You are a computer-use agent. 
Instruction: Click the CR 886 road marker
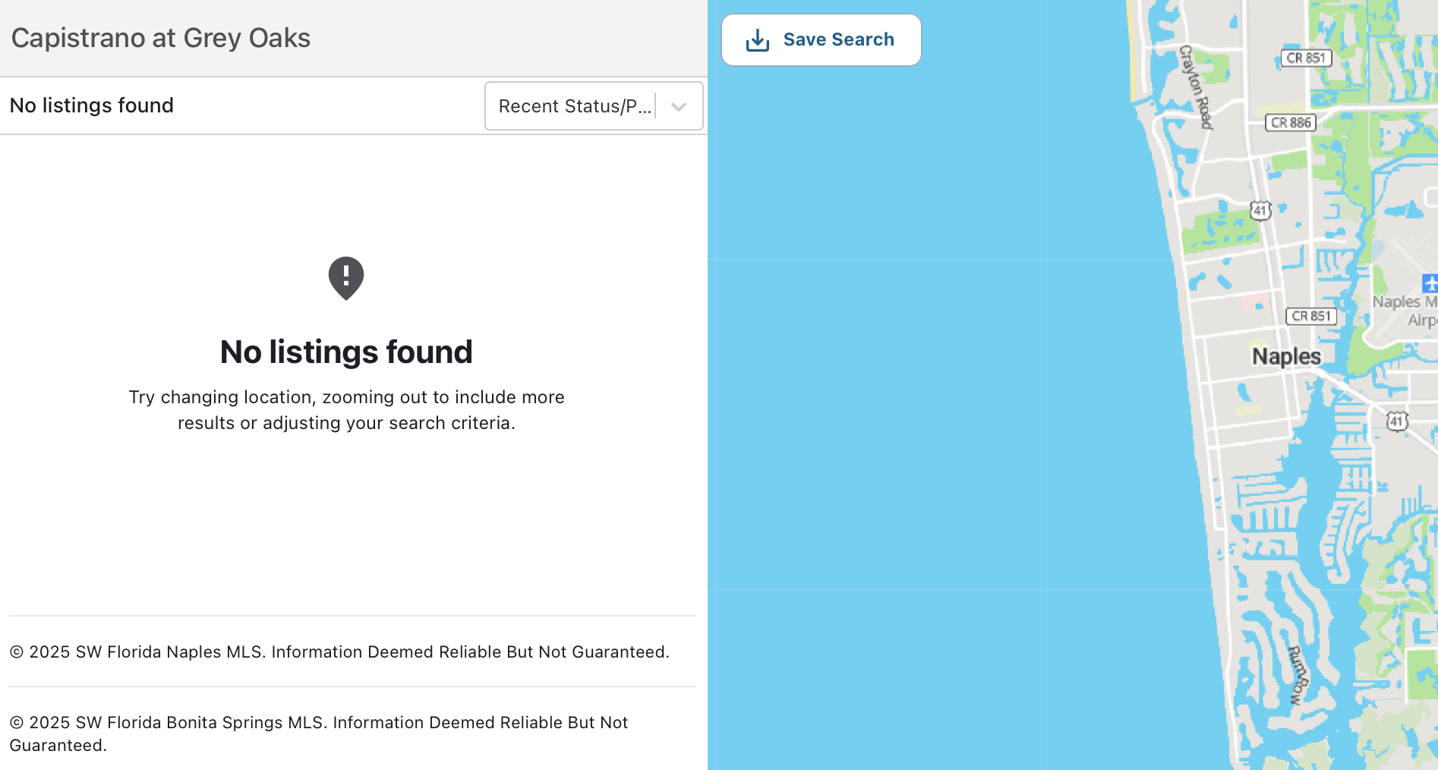pos(1291,123)
